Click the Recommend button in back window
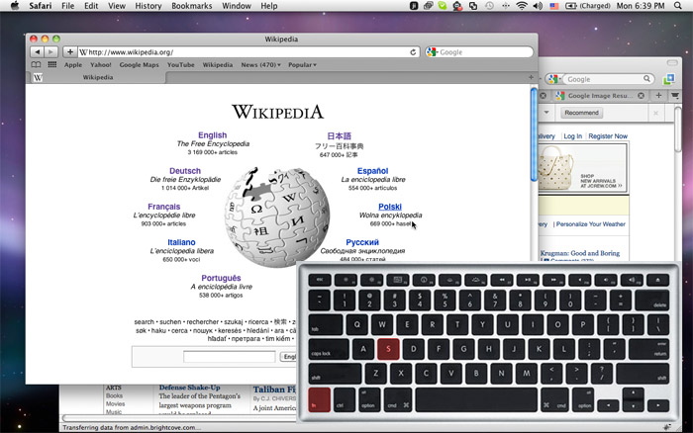 point(582,113)
